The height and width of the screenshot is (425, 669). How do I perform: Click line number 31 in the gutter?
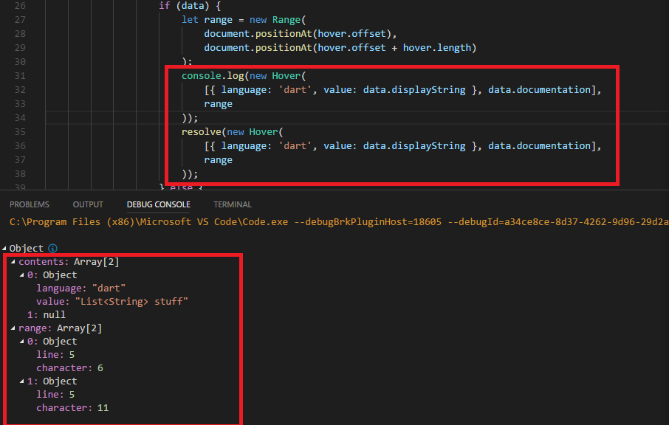[20, 76]
